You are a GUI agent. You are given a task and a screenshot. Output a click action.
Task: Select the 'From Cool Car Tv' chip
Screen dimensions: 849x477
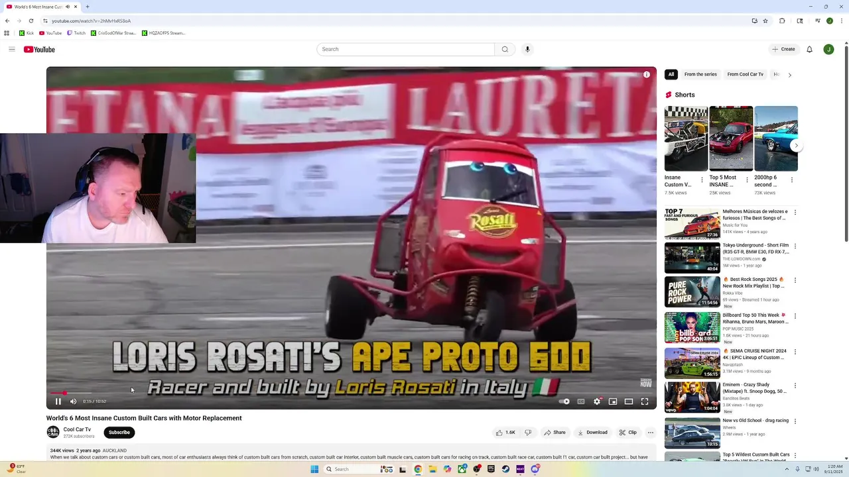(746, 74)
